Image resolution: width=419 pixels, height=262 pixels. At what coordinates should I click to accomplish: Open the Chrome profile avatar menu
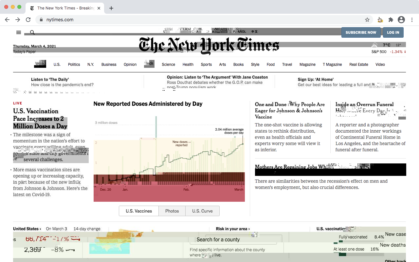[x=401, y=20]
